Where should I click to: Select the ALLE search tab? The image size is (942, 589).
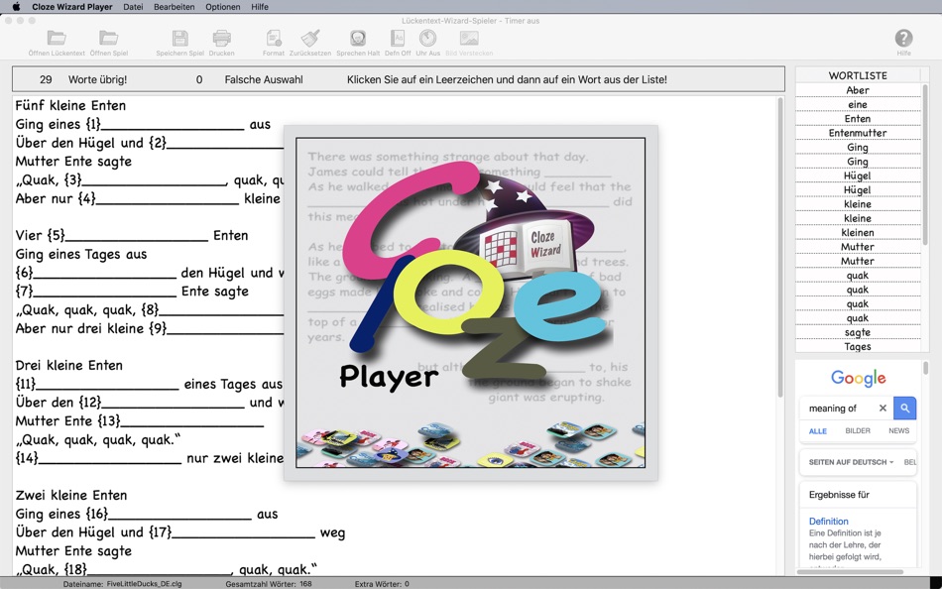pos(818,431)
